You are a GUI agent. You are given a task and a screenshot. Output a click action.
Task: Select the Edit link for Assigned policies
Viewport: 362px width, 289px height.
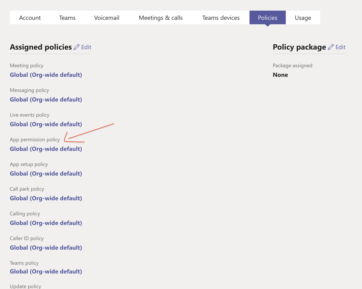tap(86, 47)
